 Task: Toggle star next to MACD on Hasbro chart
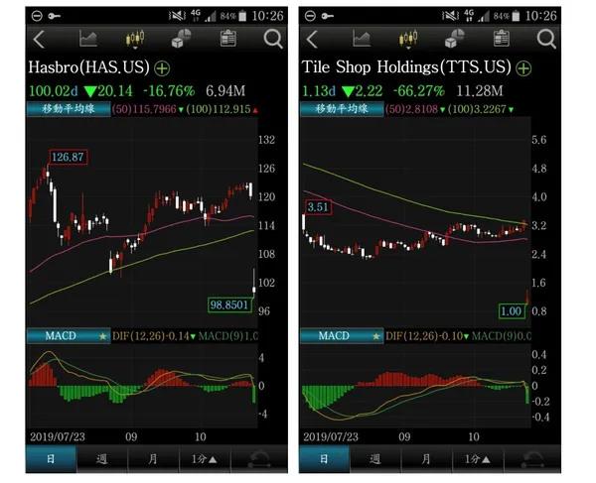[100, 336]
